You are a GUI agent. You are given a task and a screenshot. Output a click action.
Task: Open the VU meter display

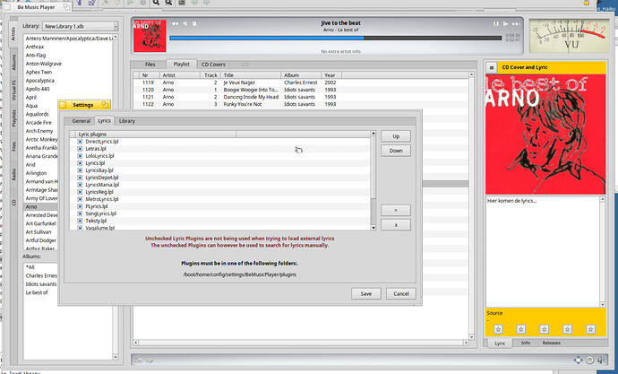pyautogui.click(x=569, y=36)
